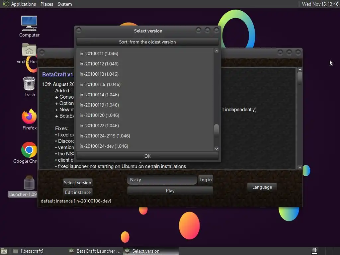Click Select version button in launcher
Viewport: 340px width, 255px height.
tap(77, 183)
